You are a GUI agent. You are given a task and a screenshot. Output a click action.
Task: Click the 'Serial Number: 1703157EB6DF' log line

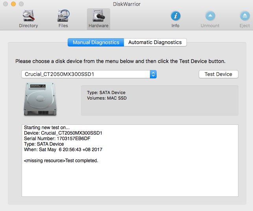tap(57, 139)
